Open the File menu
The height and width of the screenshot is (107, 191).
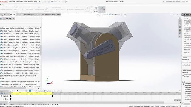point(10,2)
